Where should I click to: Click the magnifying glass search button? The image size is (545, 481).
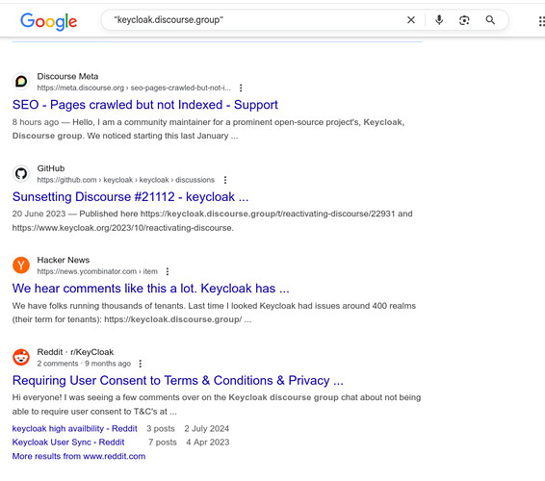(490, 20)
